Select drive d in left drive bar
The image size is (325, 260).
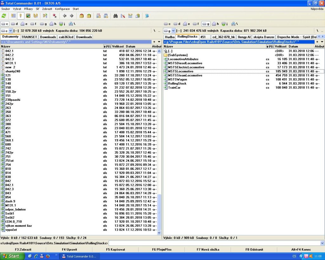15,24
